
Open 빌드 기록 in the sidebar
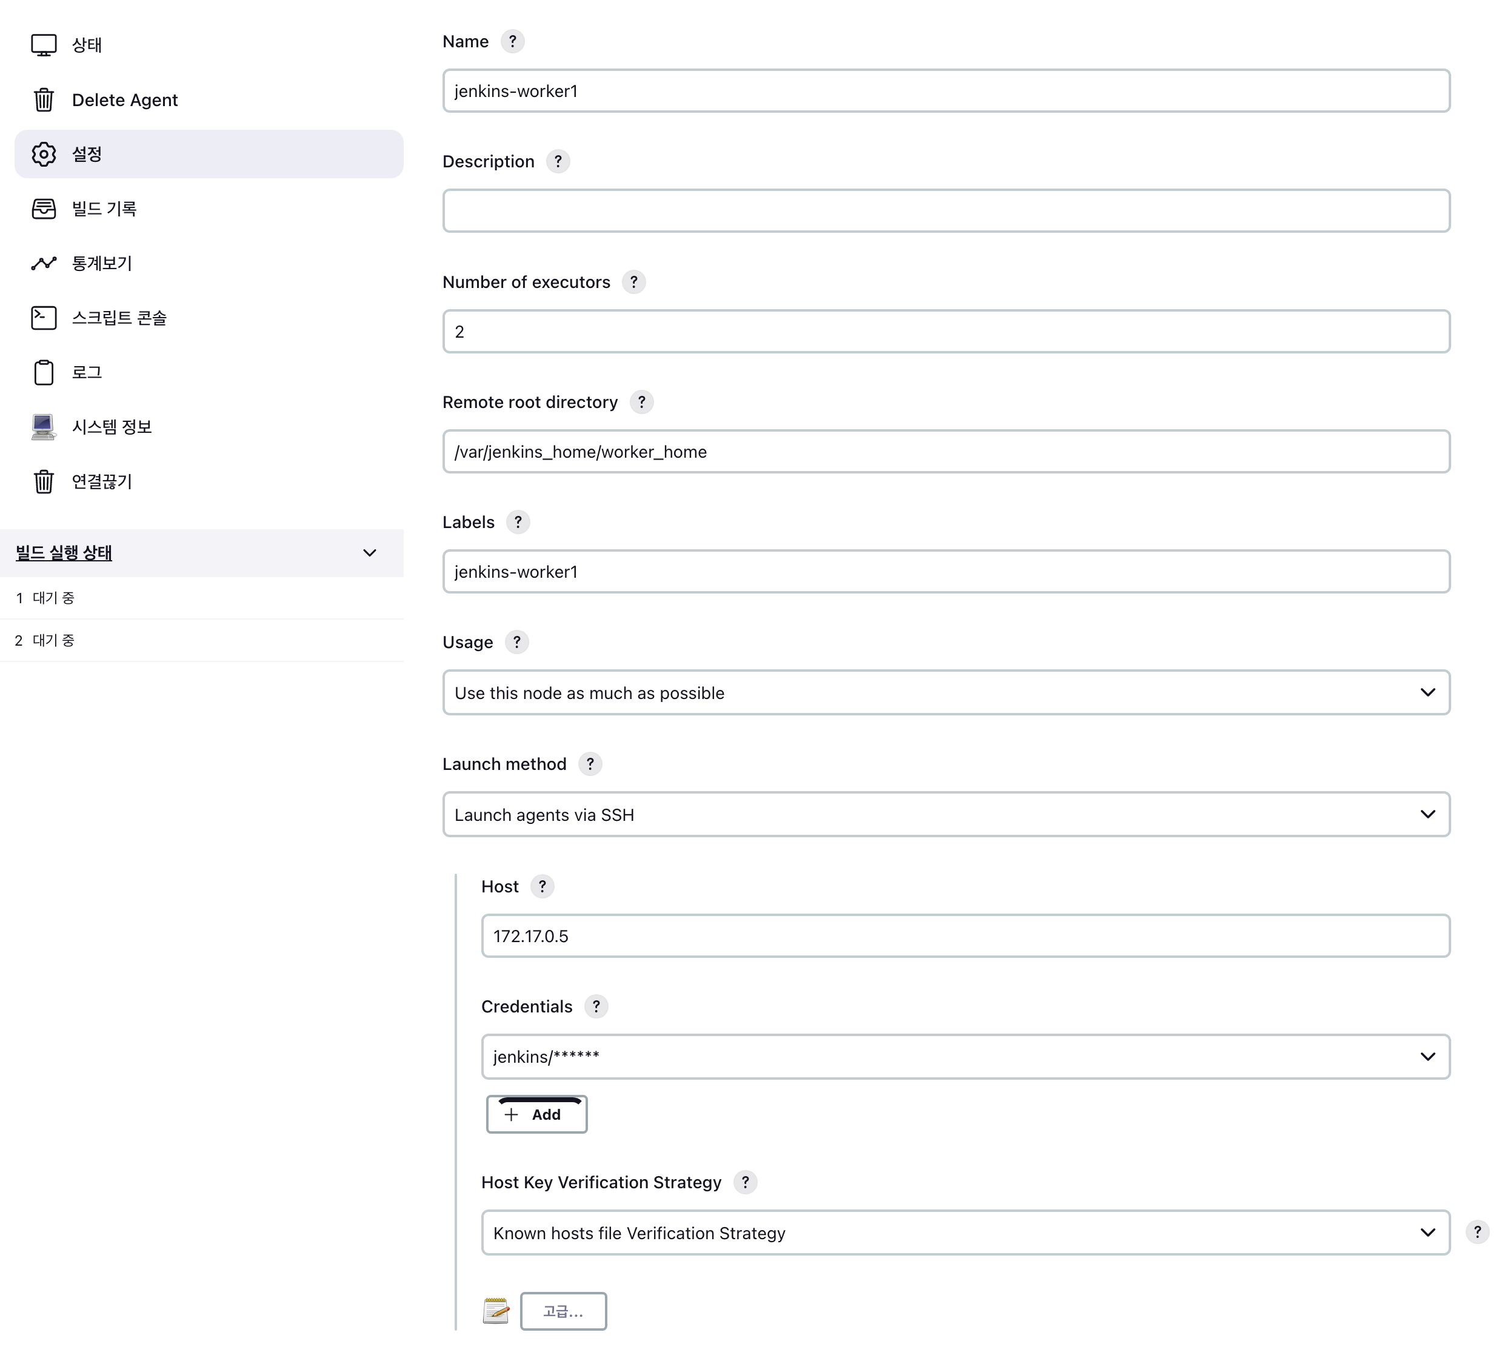click(104, 209)
